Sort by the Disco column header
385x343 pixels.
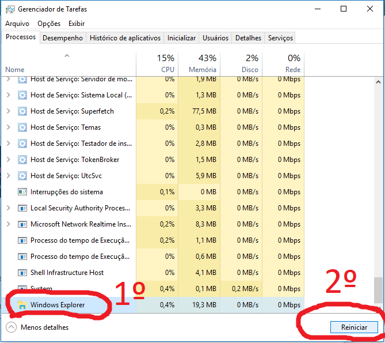(241, 64)
